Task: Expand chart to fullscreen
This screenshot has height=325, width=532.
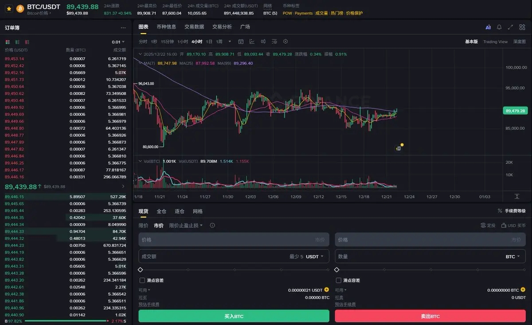Action: (x=510, y=27)
